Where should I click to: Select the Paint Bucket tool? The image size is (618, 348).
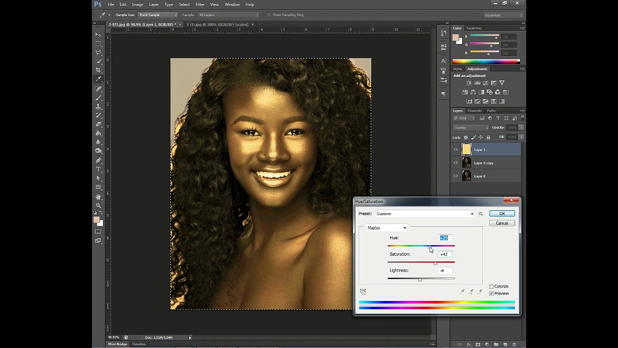(98, 133)
